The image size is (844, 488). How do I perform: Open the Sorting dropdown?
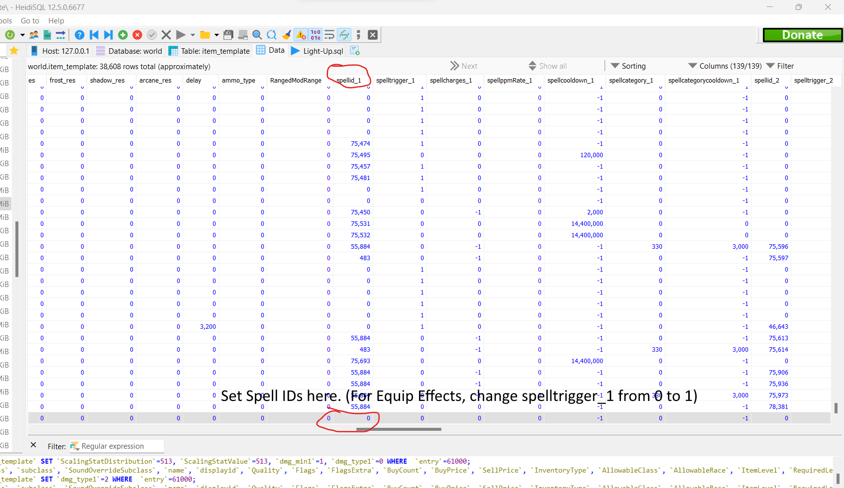tap(628, 66)
